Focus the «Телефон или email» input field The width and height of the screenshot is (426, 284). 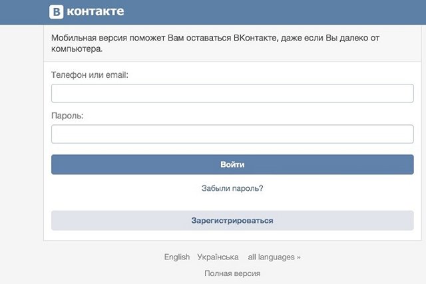232,93
